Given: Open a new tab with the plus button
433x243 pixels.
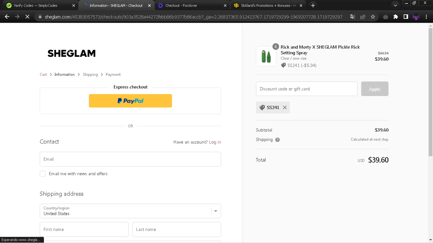Looking at the screenshot, I should click(313, 5).
